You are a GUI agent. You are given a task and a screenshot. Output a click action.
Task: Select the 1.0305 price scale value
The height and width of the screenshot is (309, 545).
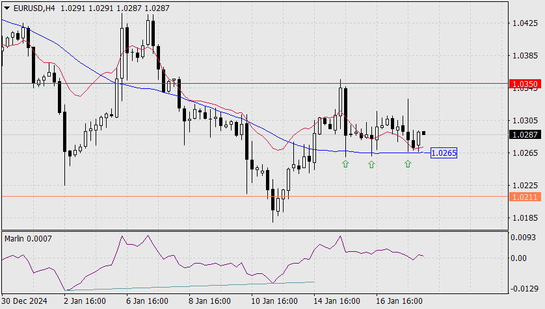(525, 120)
